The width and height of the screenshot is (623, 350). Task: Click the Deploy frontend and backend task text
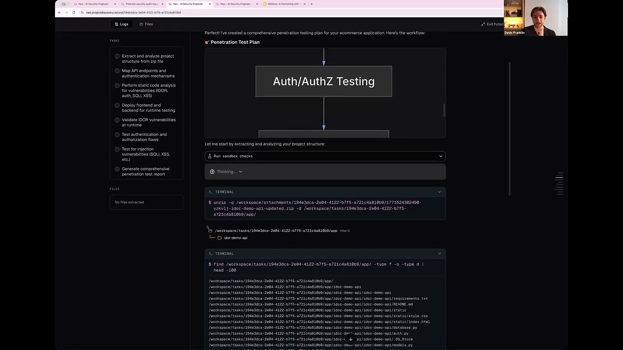click(x=148, y=108)
